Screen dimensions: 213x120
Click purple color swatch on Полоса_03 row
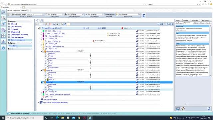coord(44,39)
